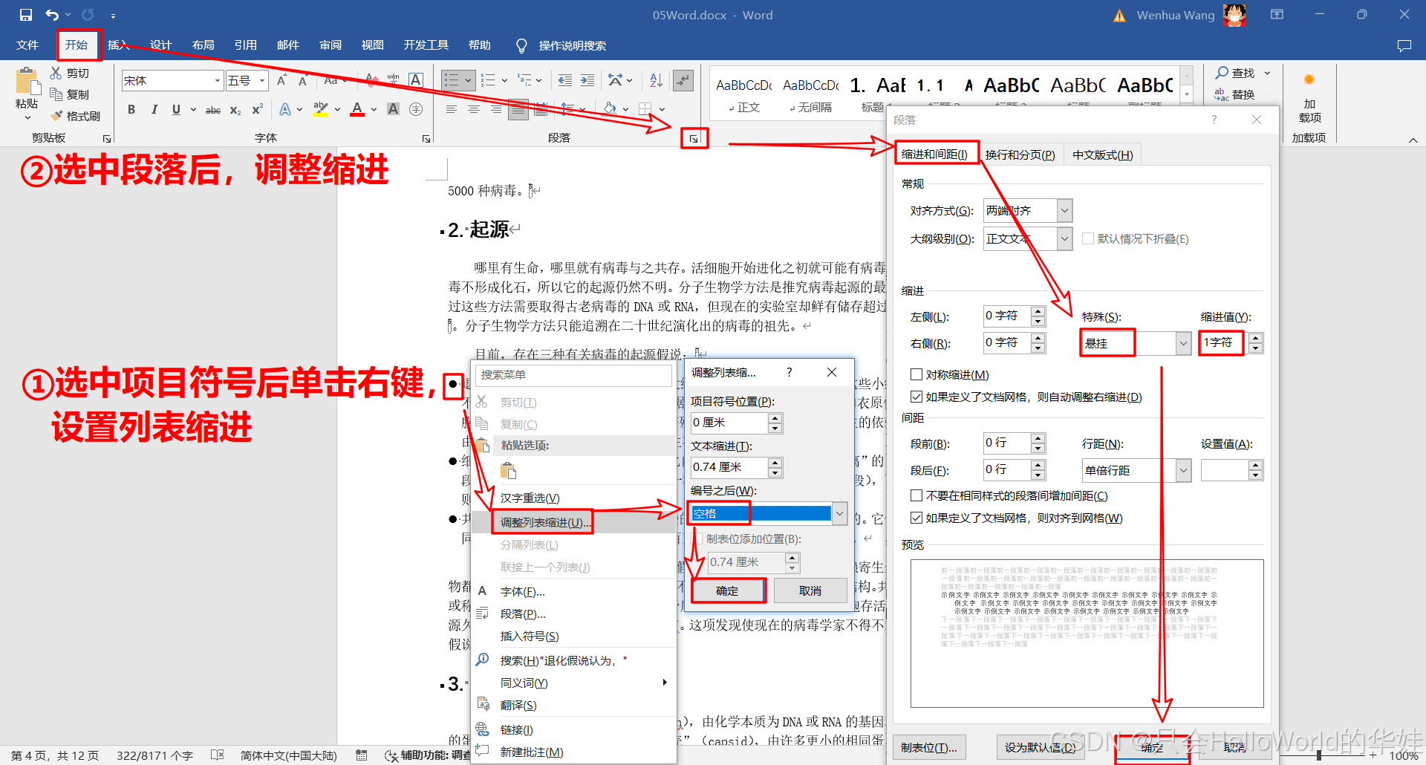Viewport: 1426px width, 765px height.
Task: Click the increase indent icon
Action: point(587,80)
